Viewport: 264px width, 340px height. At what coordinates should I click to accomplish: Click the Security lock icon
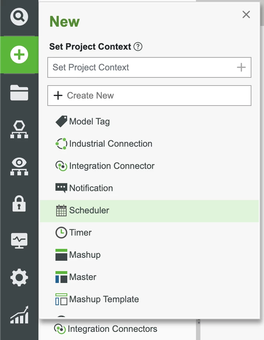[19, 203]
